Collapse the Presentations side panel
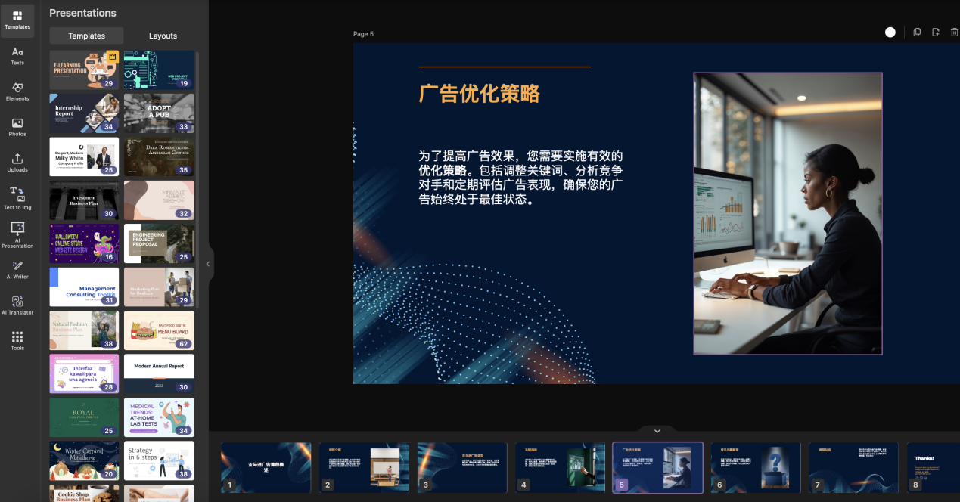 click(x=208, y=264)
